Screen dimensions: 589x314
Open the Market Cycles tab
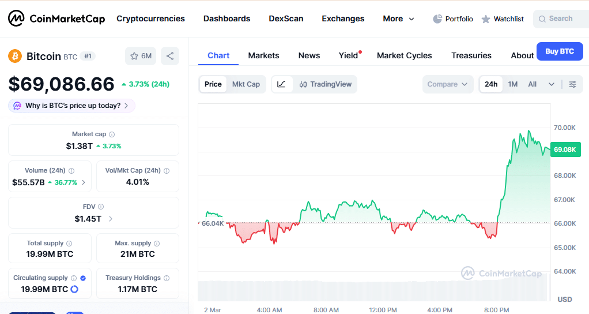pyautogui.click(x=404, y=55)
